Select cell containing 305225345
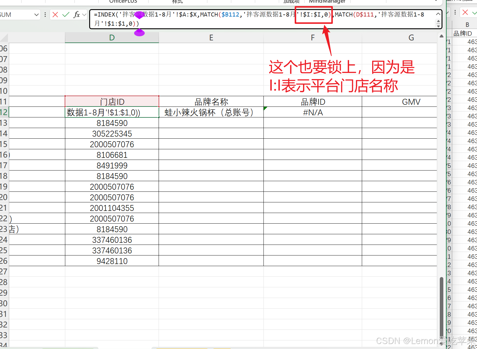 (112, 133)
